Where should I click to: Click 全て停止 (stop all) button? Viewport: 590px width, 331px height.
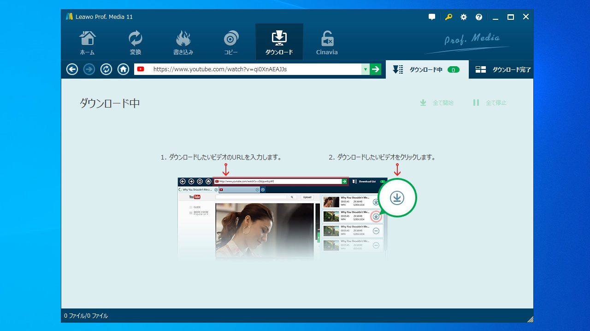click(x=490, y=103)
